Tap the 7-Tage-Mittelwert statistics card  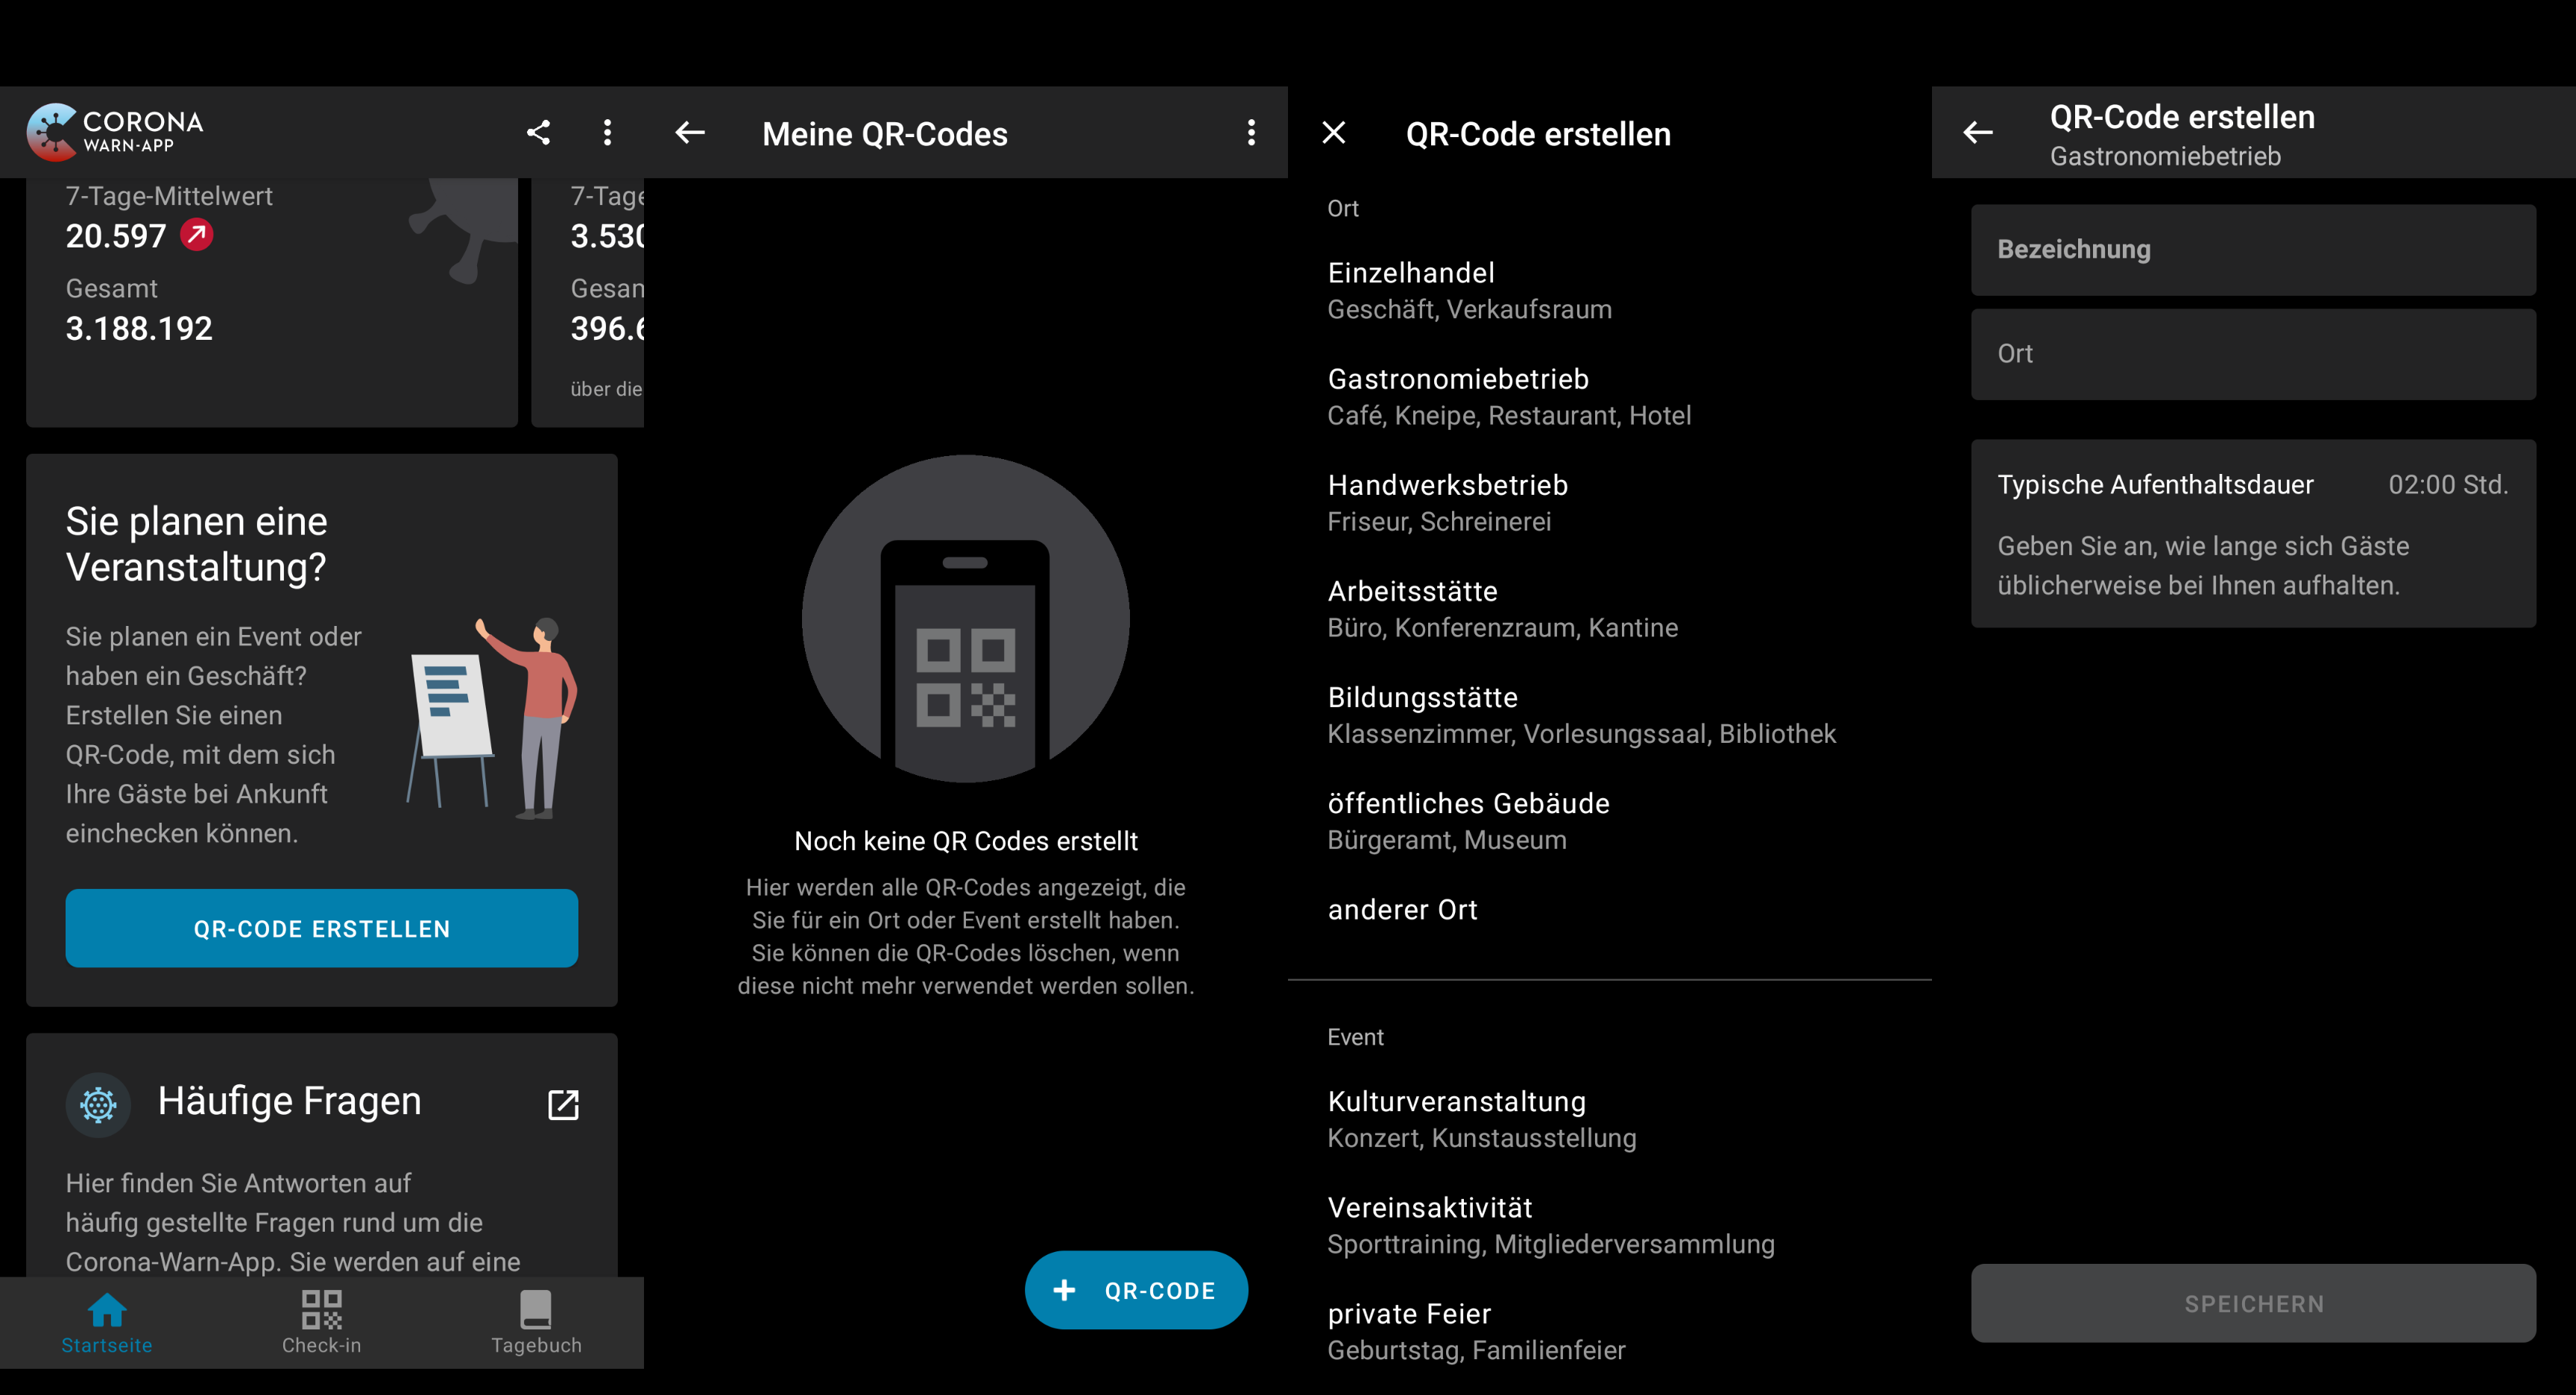click(x=271, y=302)
